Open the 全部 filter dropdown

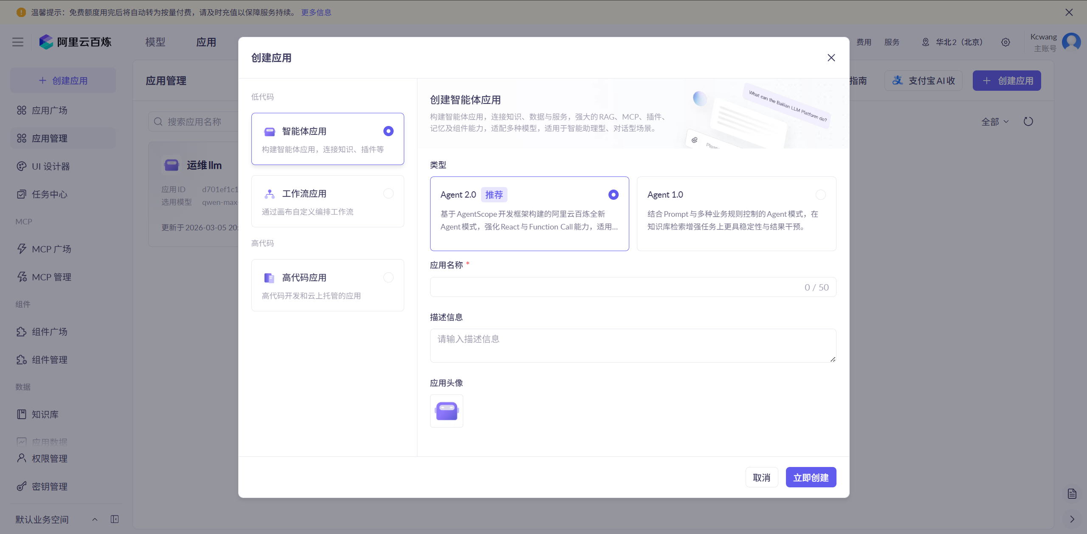pos(995,122)
